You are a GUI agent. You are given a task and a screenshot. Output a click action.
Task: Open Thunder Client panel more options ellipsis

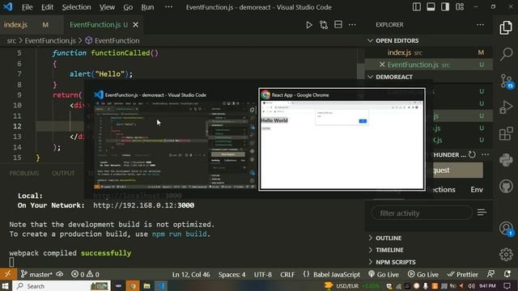tap(485, 154)
